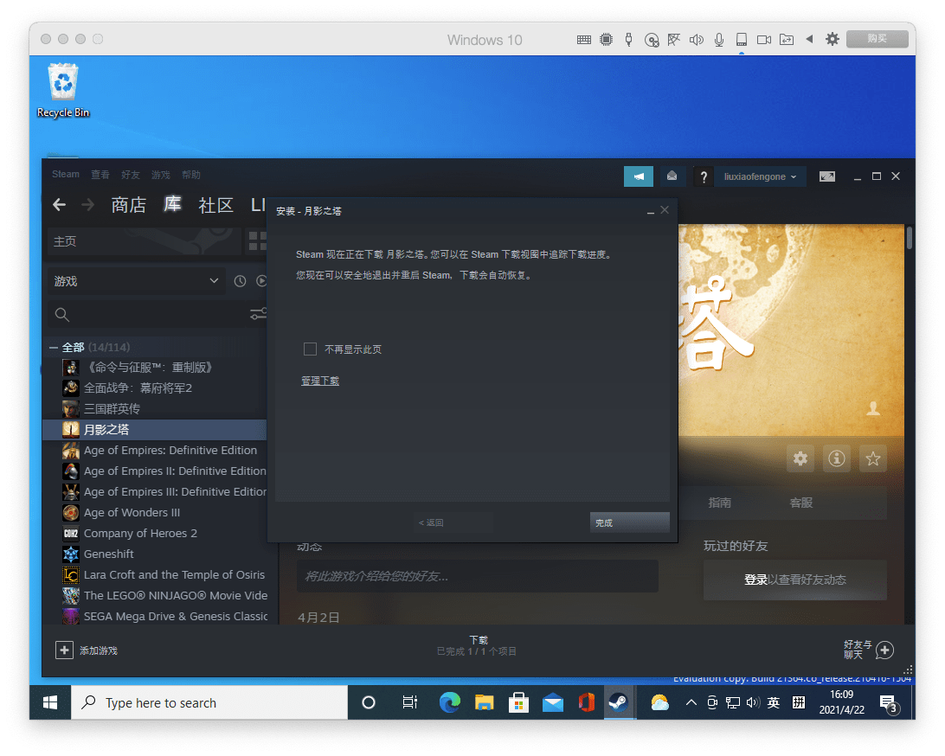
Task: Switch to the 社区 tab
Action: [215, 205]
